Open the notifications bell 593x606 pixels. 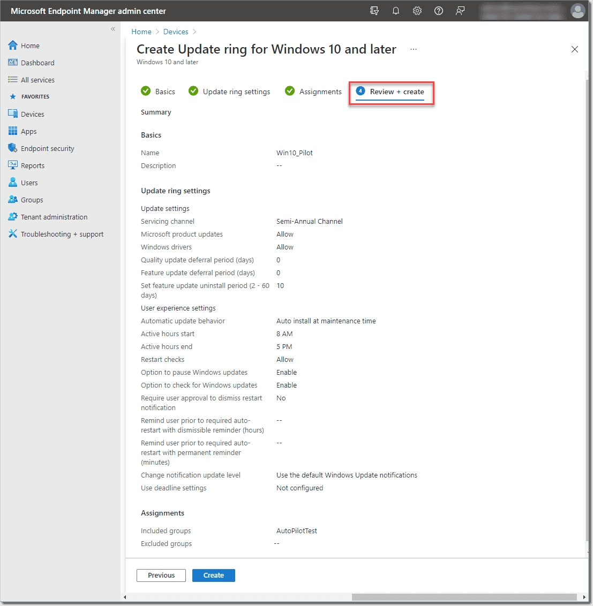[x=396, y=11]
